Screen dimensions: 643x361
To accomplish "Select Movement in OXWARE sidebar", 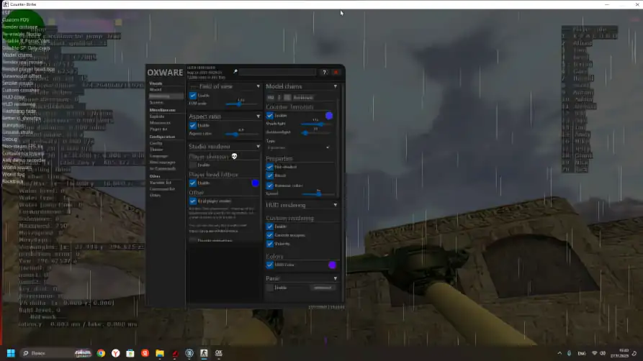I will click(x=160, y=122).
